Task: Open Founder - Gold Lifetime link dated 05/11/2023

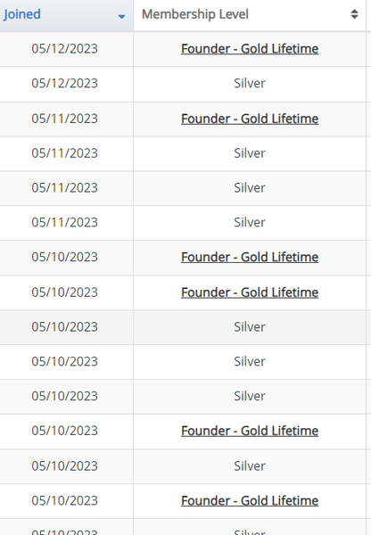Action: pyautogui.click(x=250, y=119)
